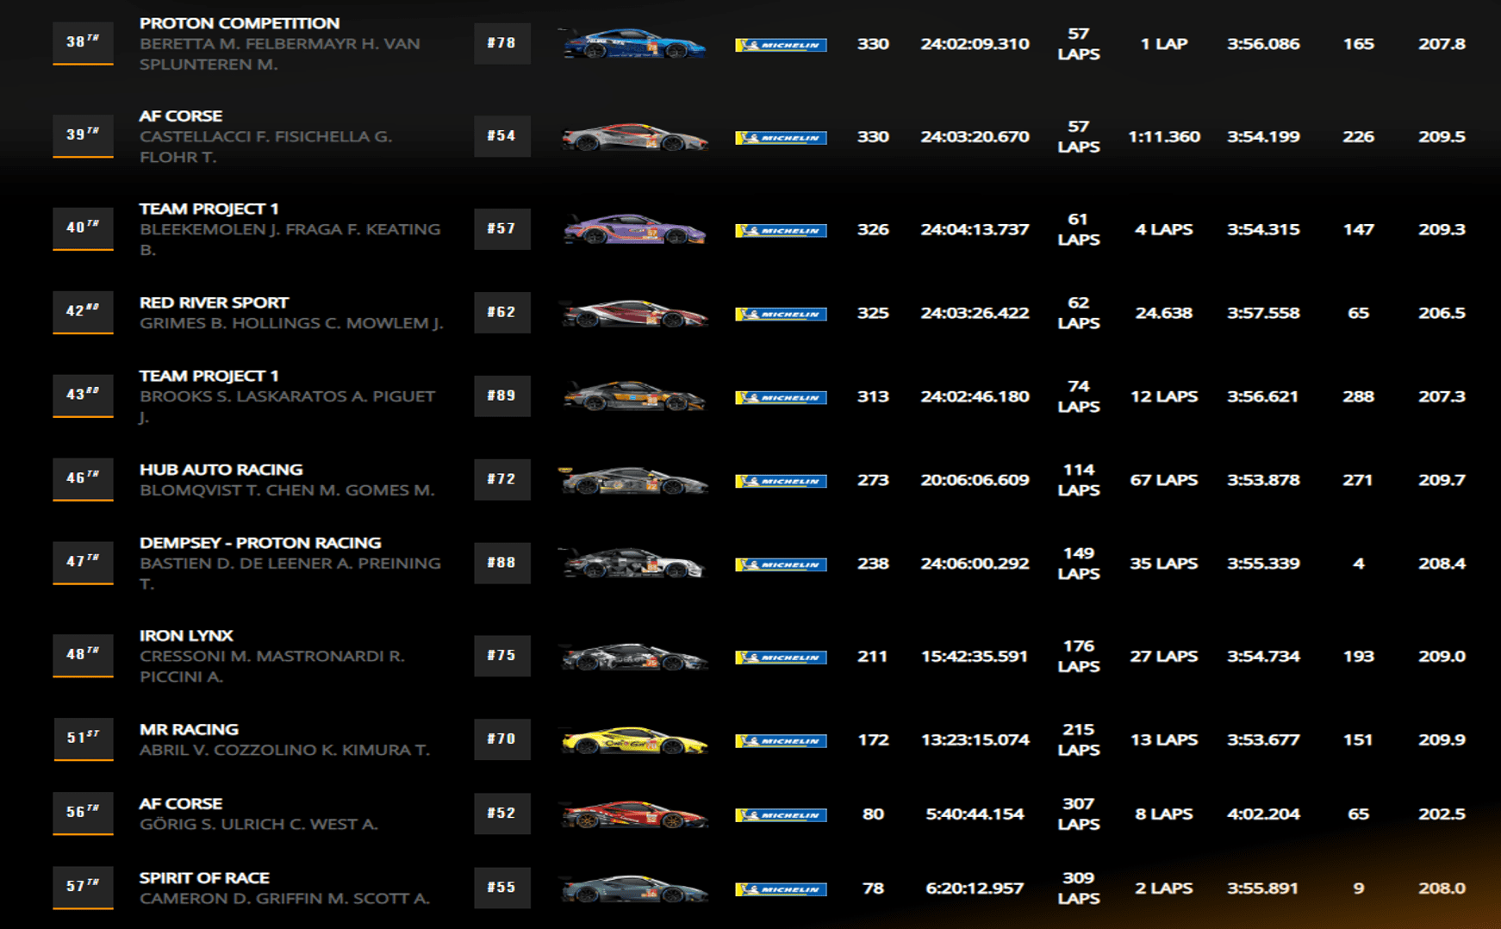1501x929 pixels.
Task: Select the 42nd position badge
Action: (83, 313)
